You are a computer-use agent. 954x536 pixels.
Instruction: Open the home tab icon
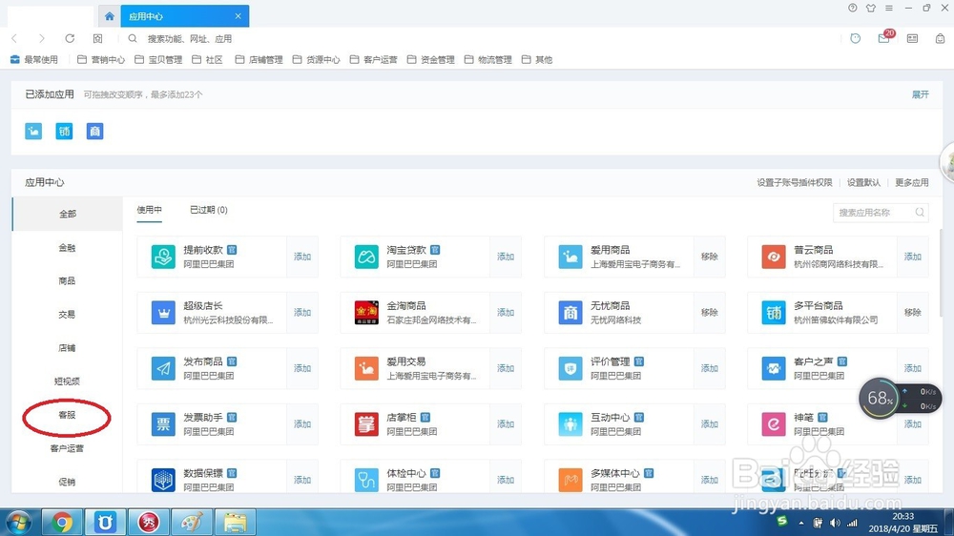109,16
